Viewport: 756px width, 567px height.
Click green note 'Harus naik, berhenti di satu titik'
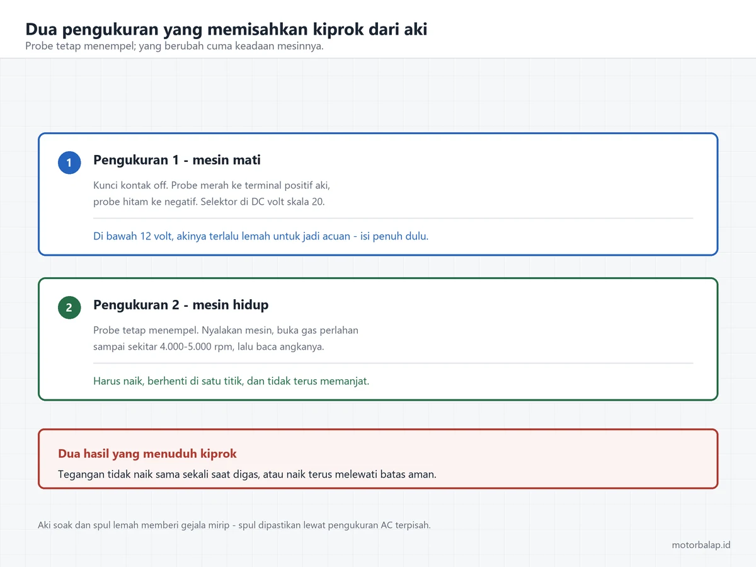pyautogui.click(x=169, y=381)
